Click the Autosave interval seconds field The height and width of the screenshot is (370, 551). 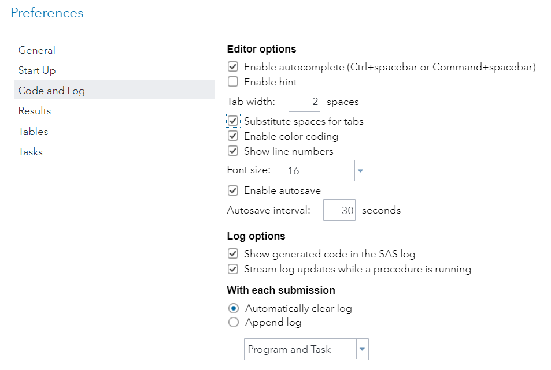point(339,211)
